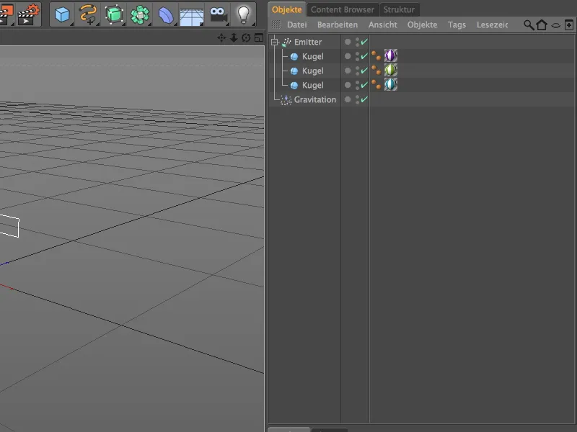The image size is (577, 432).
Task: Select the purple material tag
Action: tap(391, 55)
